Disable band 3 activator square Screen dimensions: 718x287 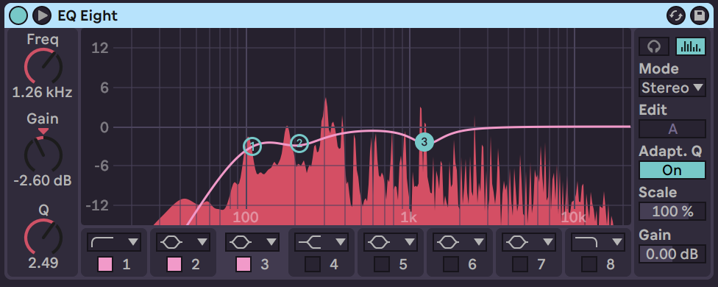[x=244, y=264]
